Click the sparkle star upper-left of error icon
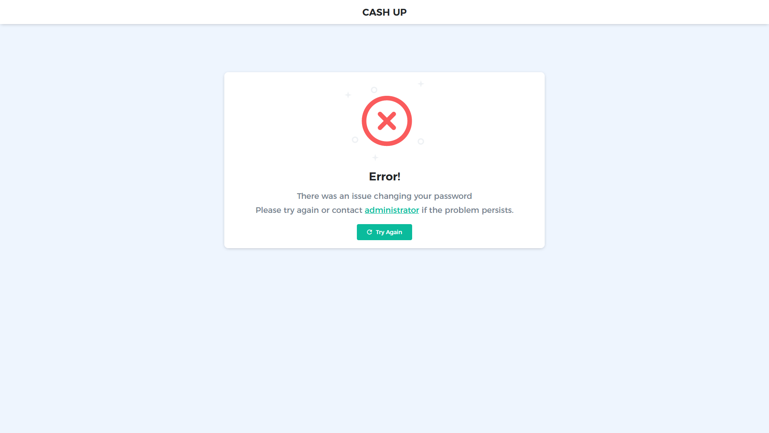This screenshot has width=769, height=433. 348,95
